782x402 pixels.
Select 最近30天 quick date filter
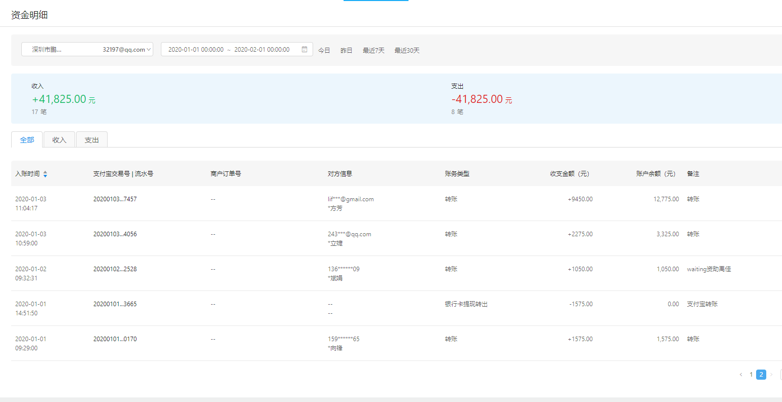click(407, 51)
